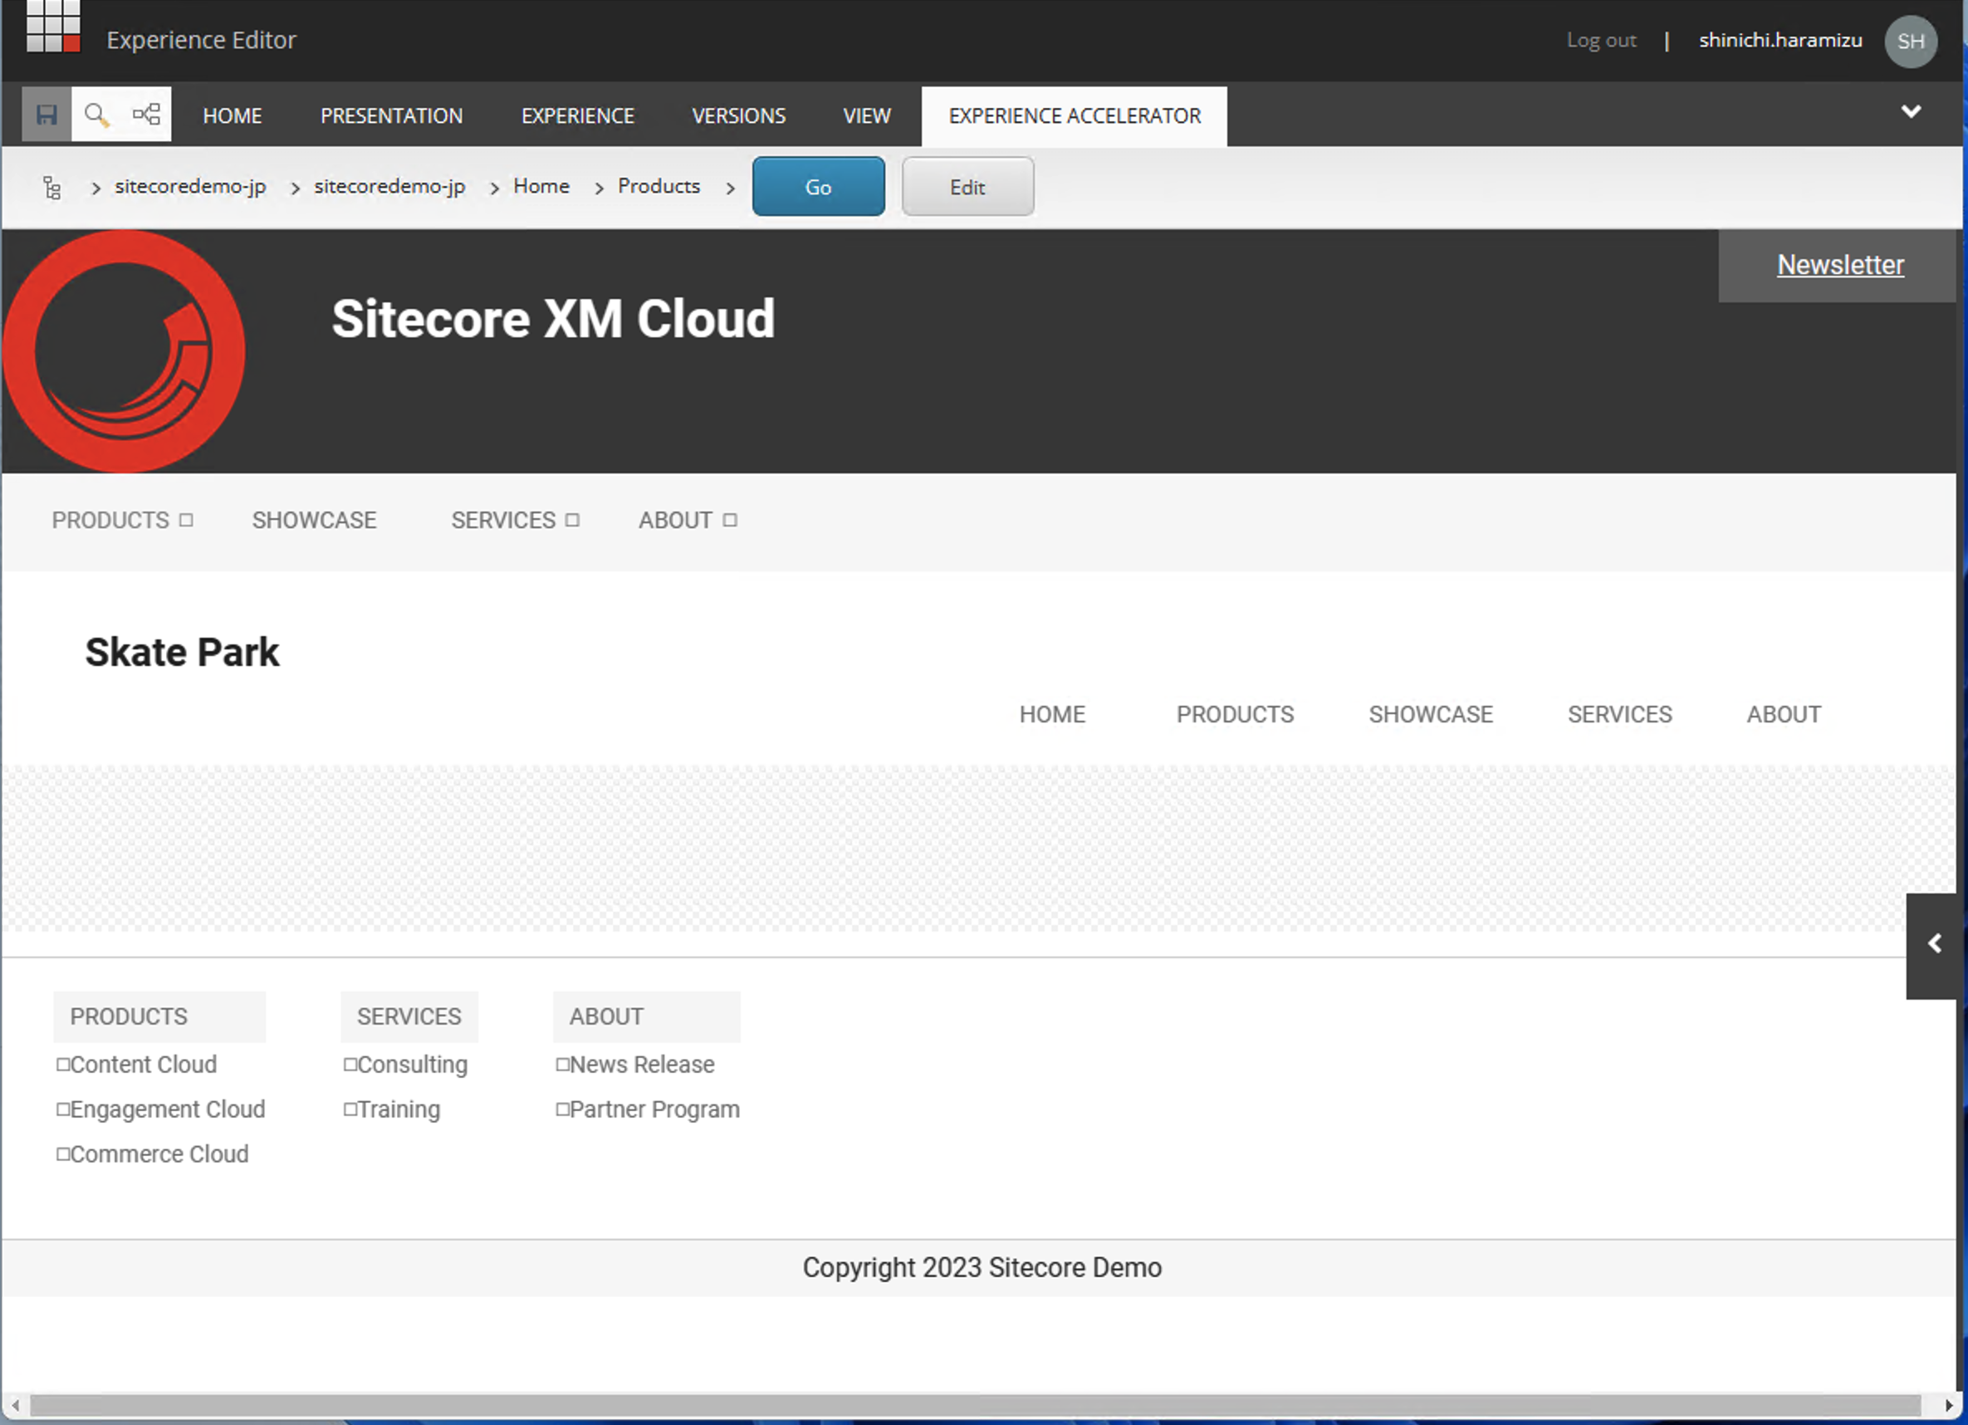Click the blue Go button
This screenshot has height=1425, width=1968.
coord(818,187)
